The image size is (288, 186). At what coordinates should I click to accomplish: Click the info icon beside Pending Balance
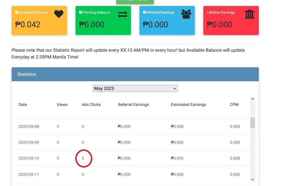pos(81,12)
